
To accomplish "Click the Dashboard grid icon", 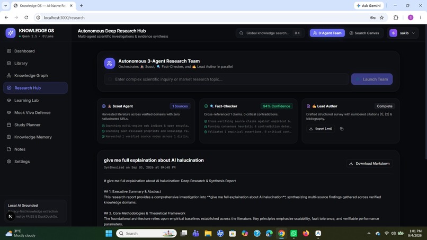I will tap(9, 51).
